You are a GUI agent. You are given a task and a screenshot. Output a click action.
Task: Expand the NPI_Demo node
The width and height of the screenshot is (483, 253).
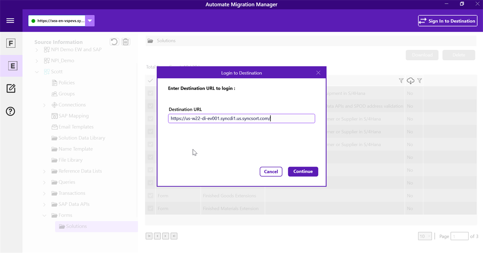[x=37, y=61]
